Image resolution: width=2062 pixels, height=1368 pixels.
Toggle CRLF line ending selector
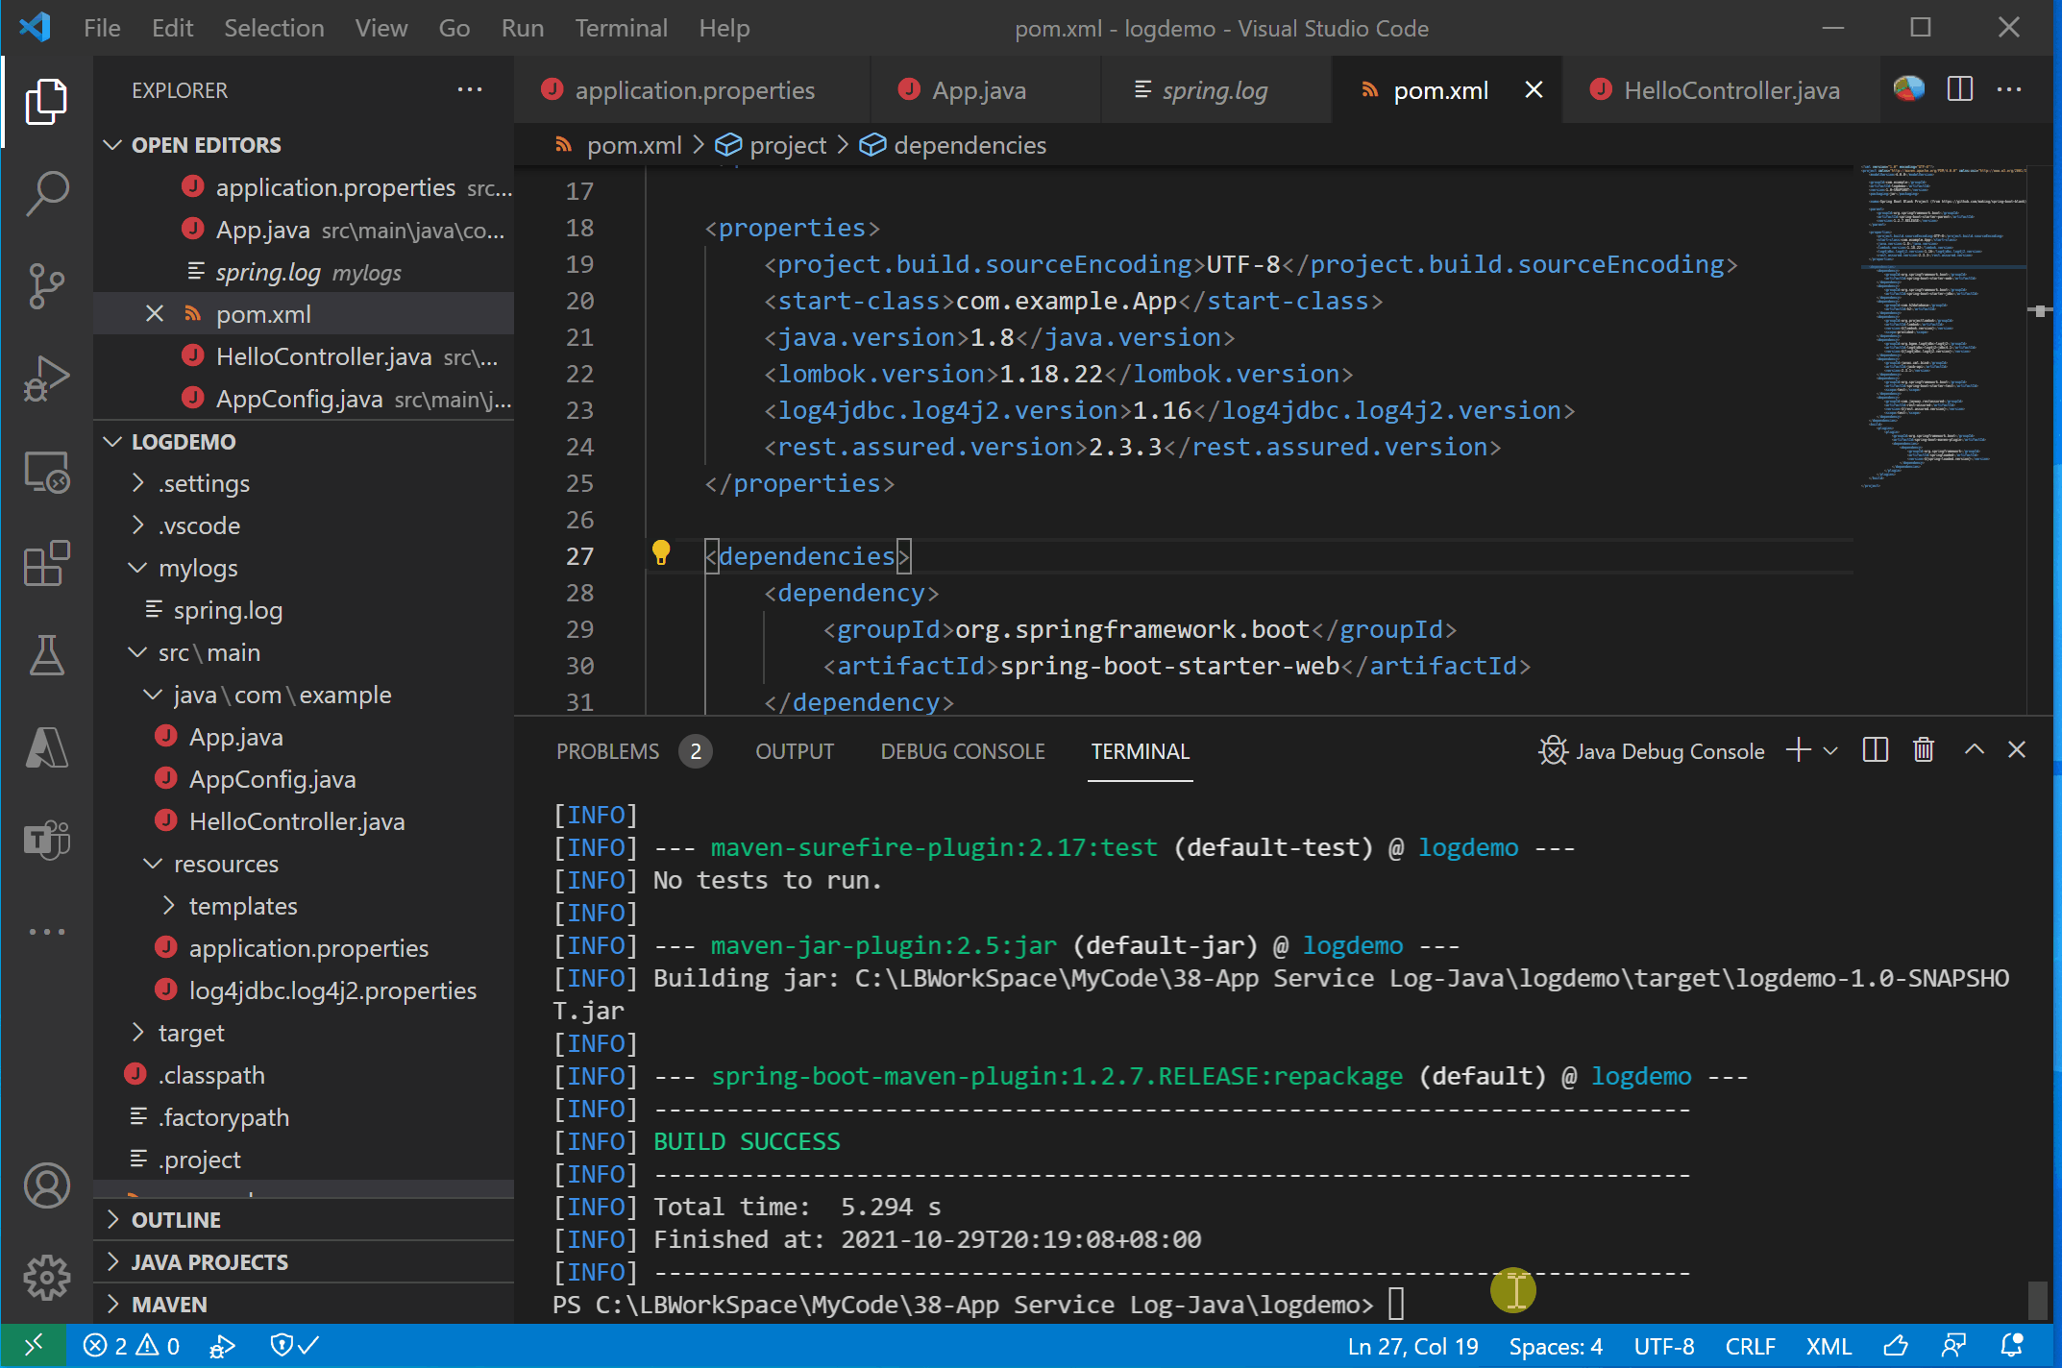[1749, 1347]
